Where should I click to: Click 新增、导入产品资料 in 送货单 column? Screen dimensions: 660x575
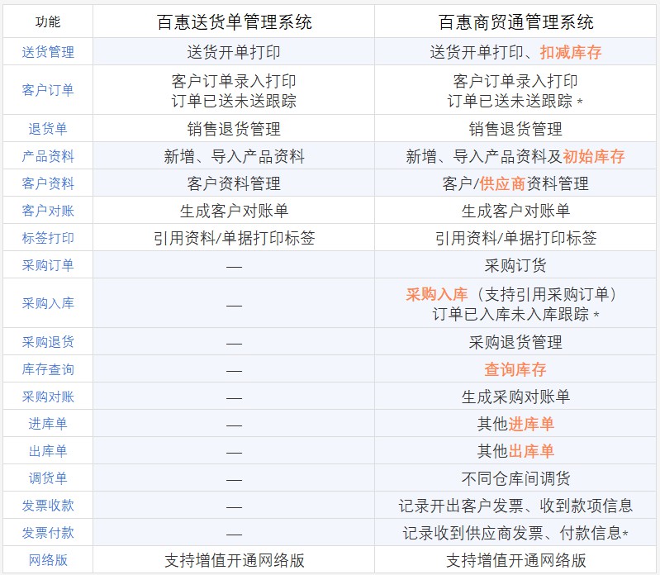pyautogui.click(x=234, y=157)
